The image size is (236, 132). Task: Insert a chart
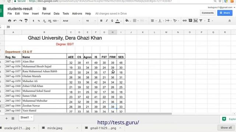195,21
